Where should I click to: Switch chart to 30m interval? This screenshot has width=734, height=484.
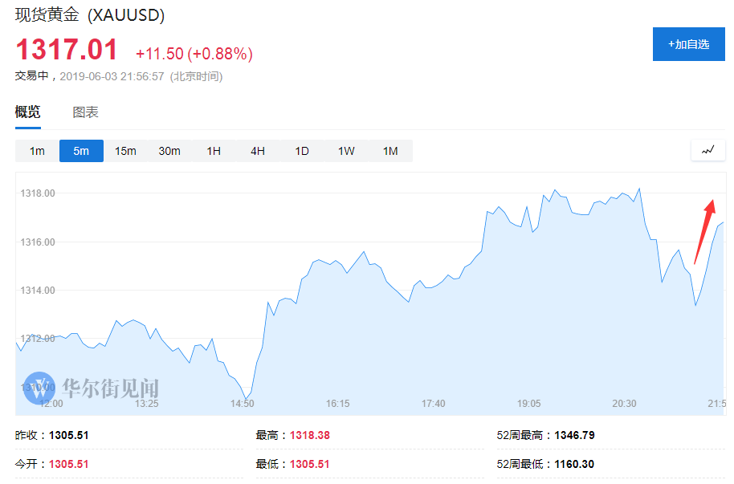(169, 151)
